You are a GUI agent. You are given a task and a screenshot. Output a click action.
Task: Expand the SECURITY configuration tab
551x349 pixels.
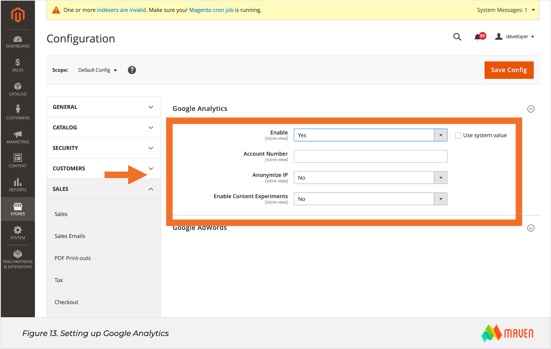tap(104, 148)
